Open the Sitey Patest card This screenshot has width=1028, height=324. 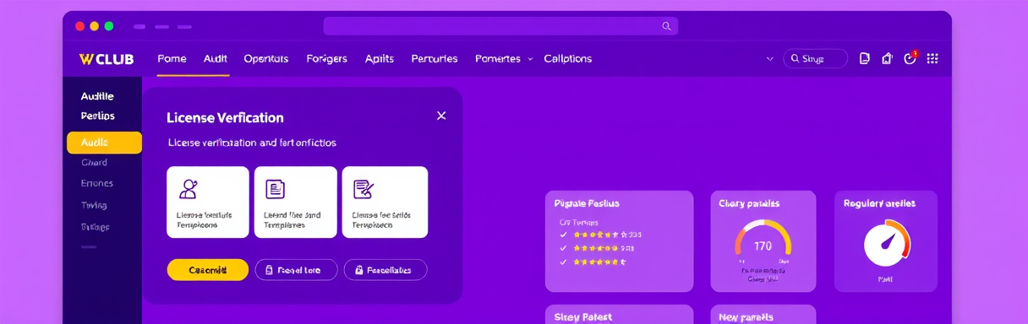(620, 315)
